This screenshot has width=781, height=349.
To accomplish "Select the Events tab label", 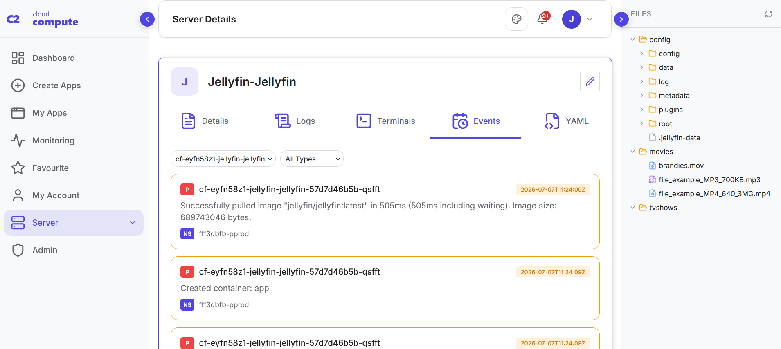I will coord(487,121).
